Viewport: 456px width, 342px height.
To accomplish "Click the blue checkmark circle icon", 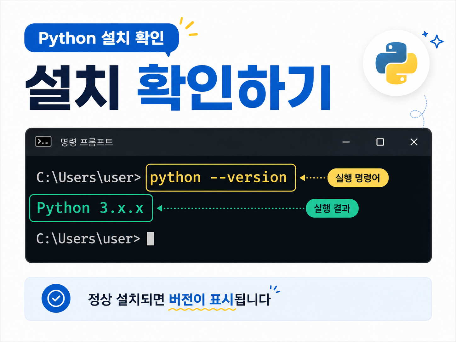I will coord(56,298).
